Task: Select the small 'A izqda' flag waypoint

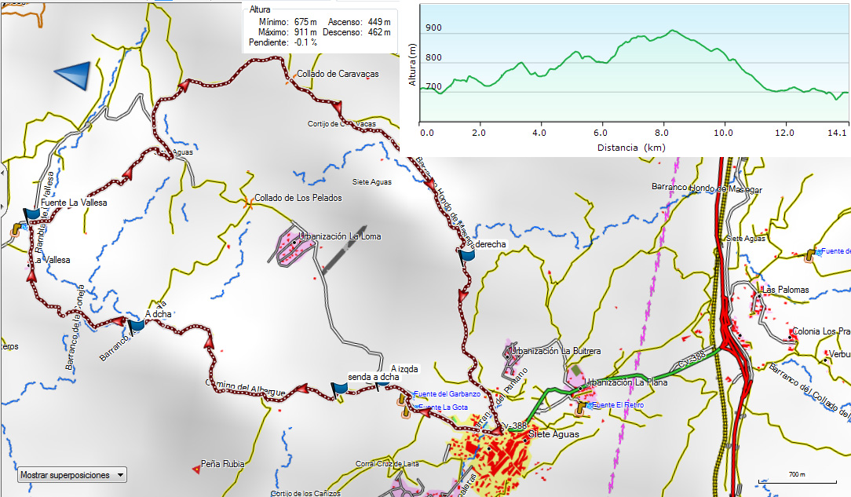Action: (382, 385)
